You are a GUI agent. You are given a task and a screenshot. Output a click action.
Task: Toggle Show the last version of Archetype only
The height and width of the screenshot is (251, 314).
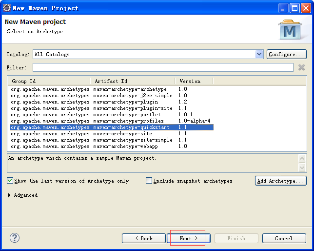[x=10, y=181]
